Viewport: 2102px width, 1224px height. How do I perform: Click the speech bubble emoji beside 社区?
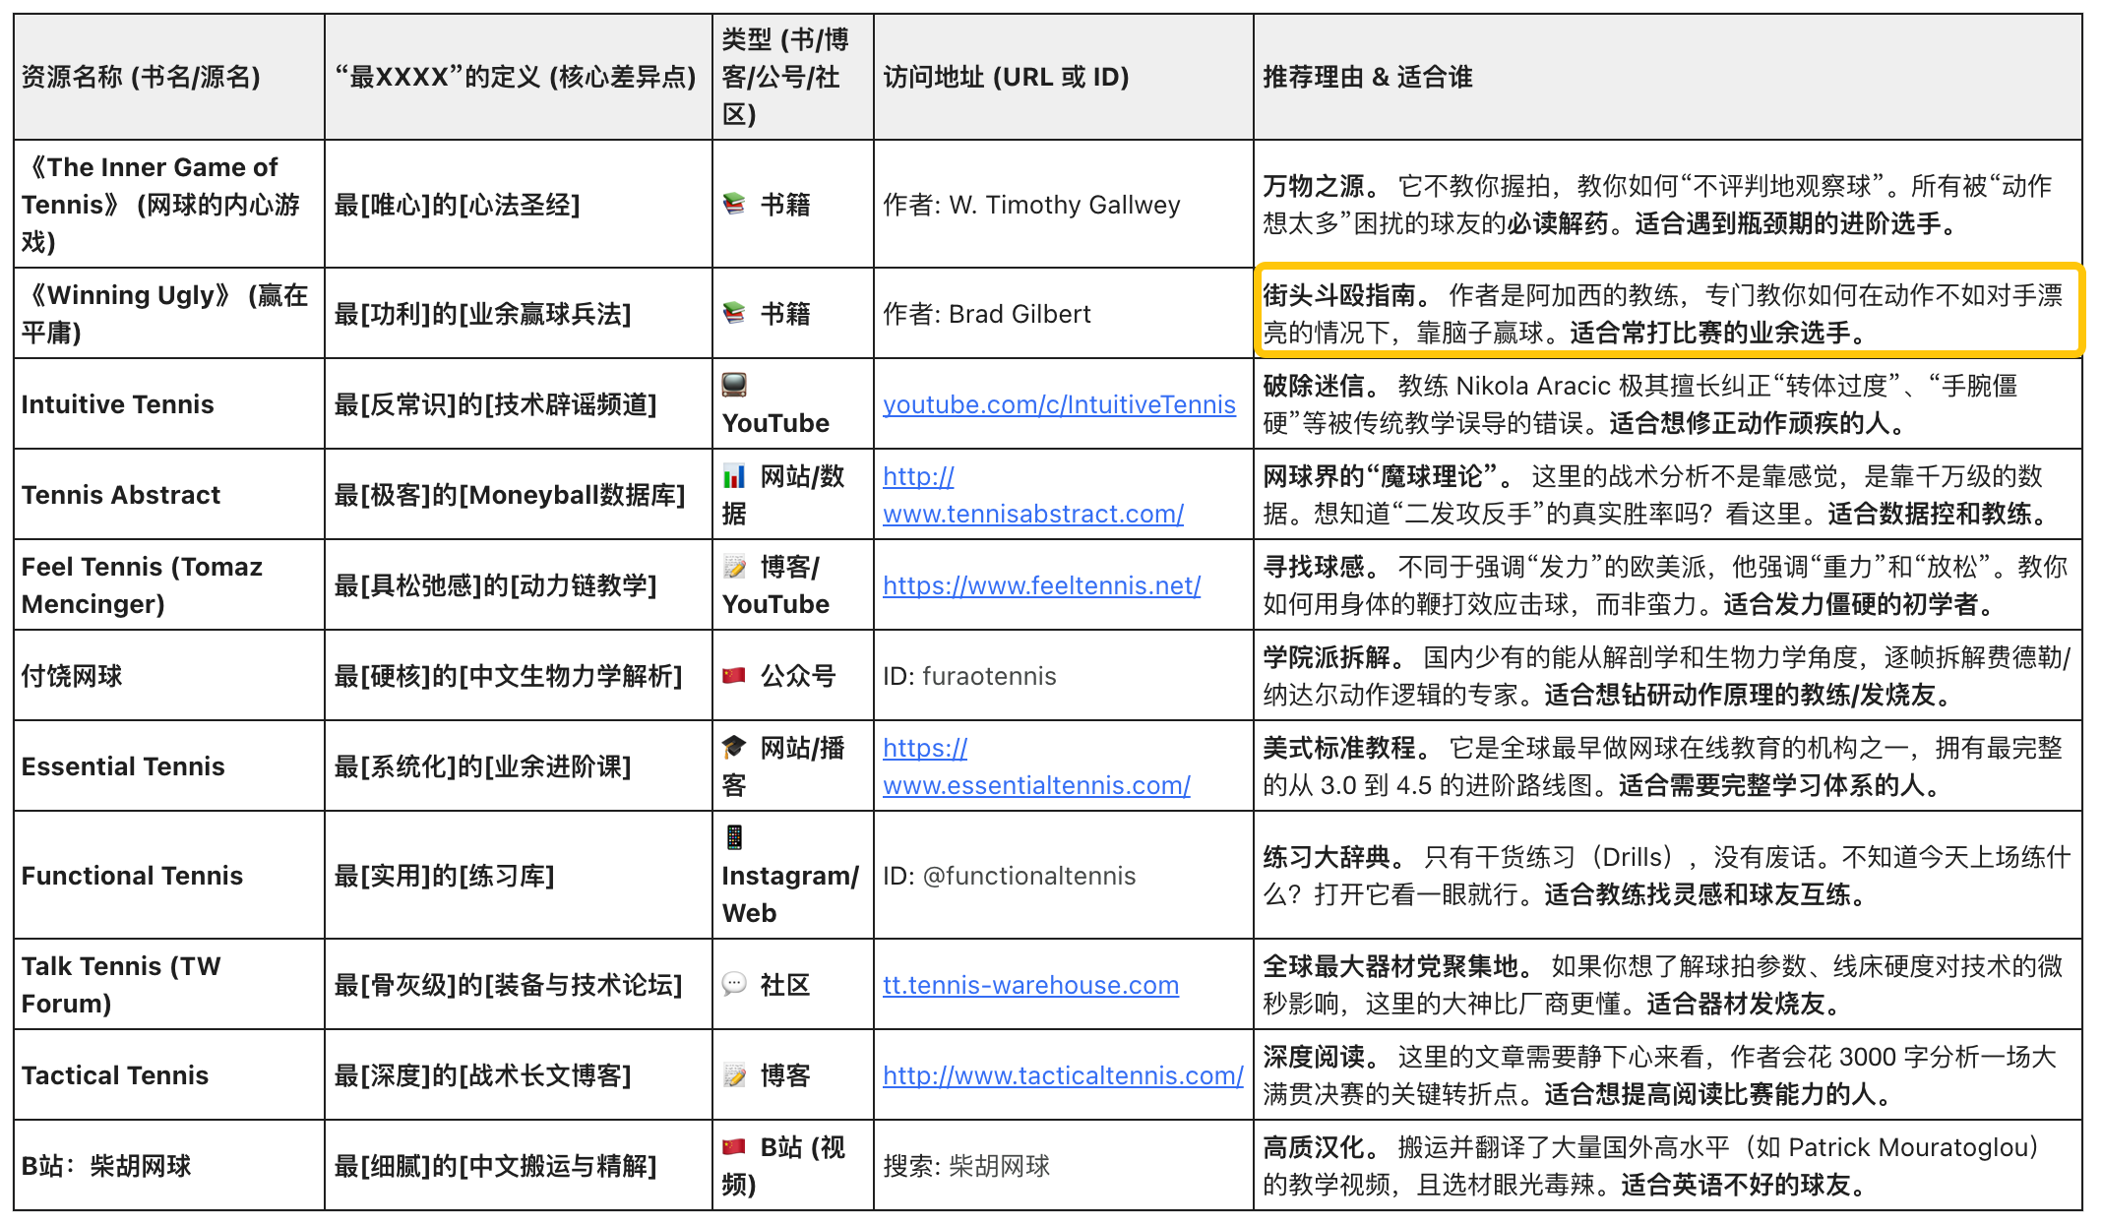pos(734,984)
